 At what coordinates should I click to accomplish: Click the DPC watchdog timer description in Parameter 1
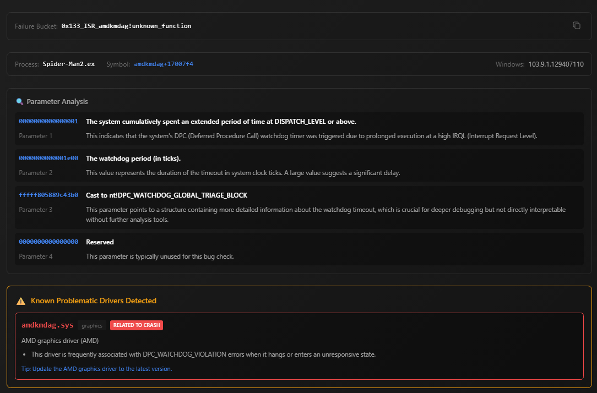coord(312,136)
